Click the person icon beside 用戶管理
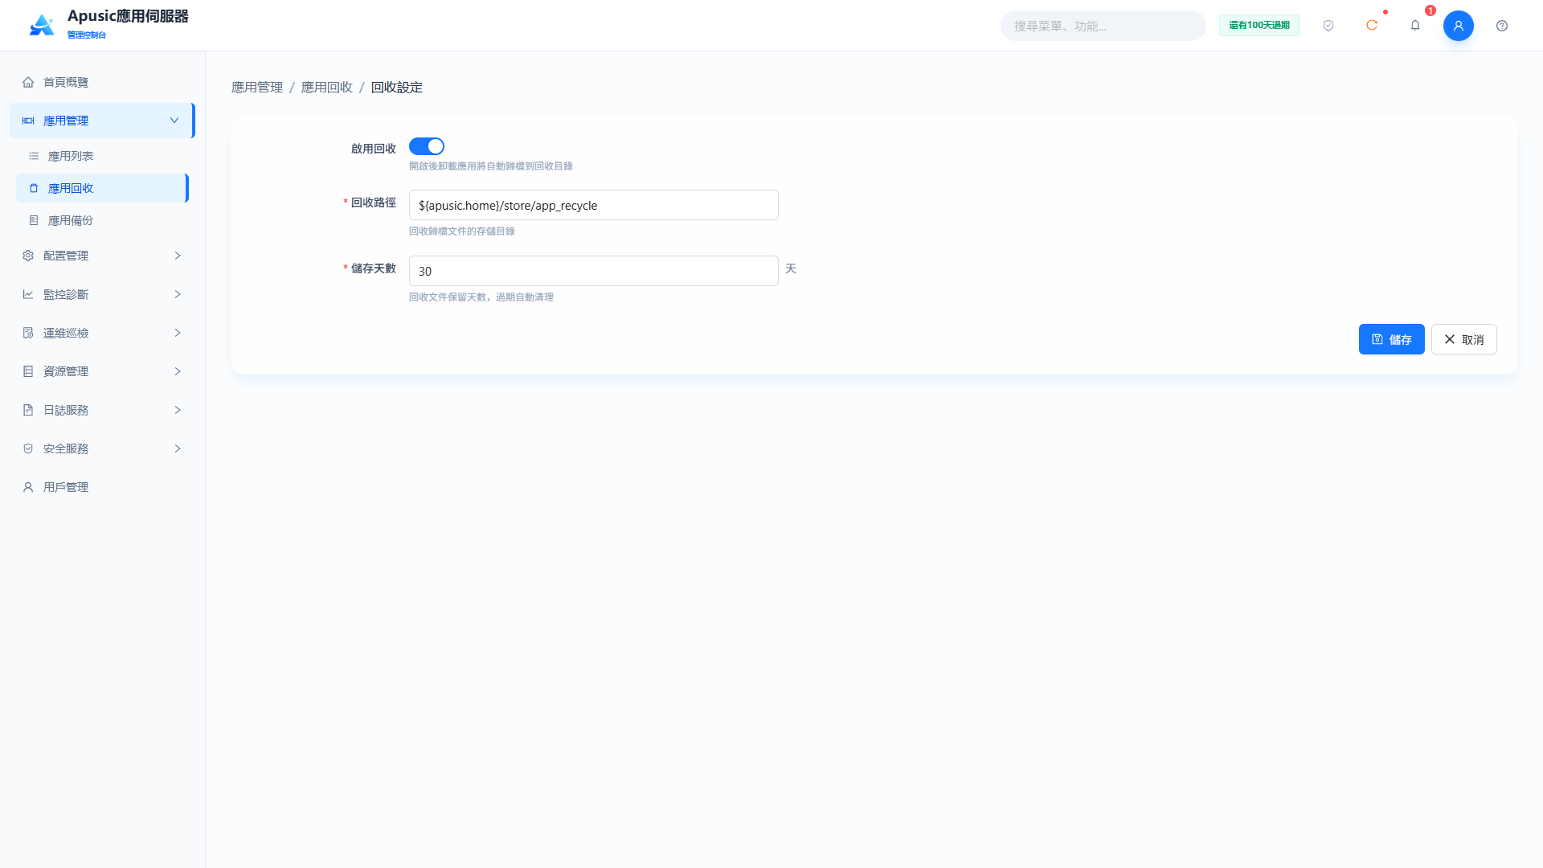This screenshot has height=868, width=1543. (28, 487)
